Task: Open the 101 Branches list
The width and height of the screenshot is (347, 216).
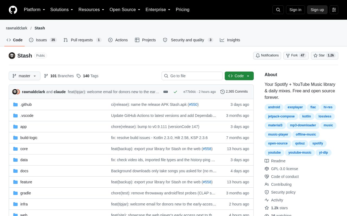Action: click(59, 76)
